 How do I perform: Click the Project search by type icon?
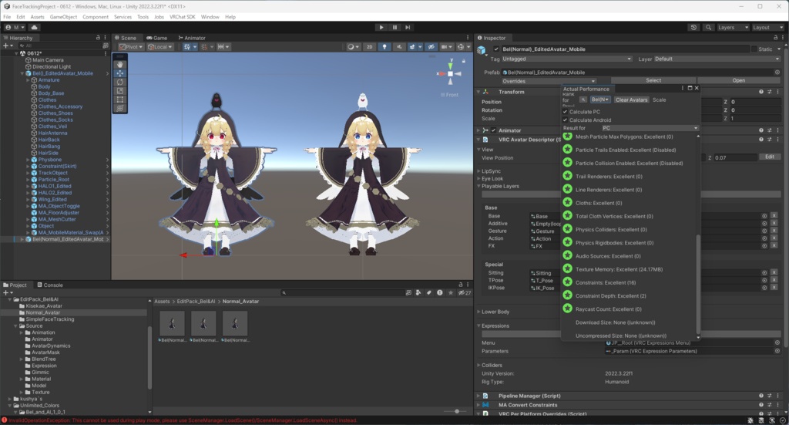[x=418, y=292]
